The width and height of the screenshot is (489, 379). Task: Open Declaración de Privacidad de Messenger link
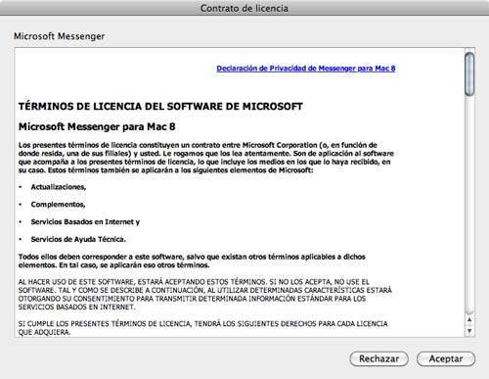point(306,69)
